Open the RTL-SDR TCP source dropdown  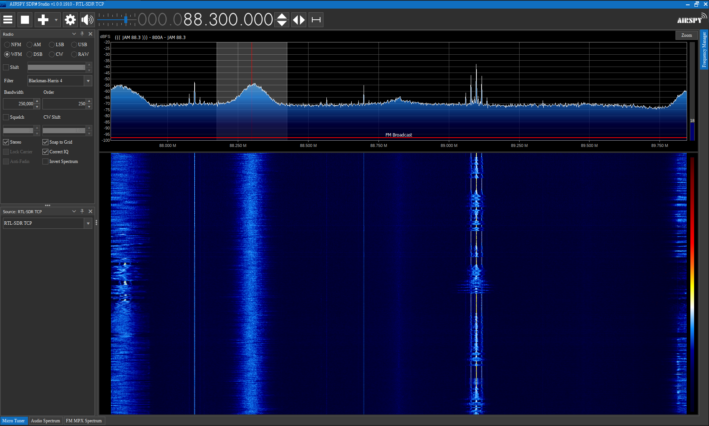click(88, 223)
